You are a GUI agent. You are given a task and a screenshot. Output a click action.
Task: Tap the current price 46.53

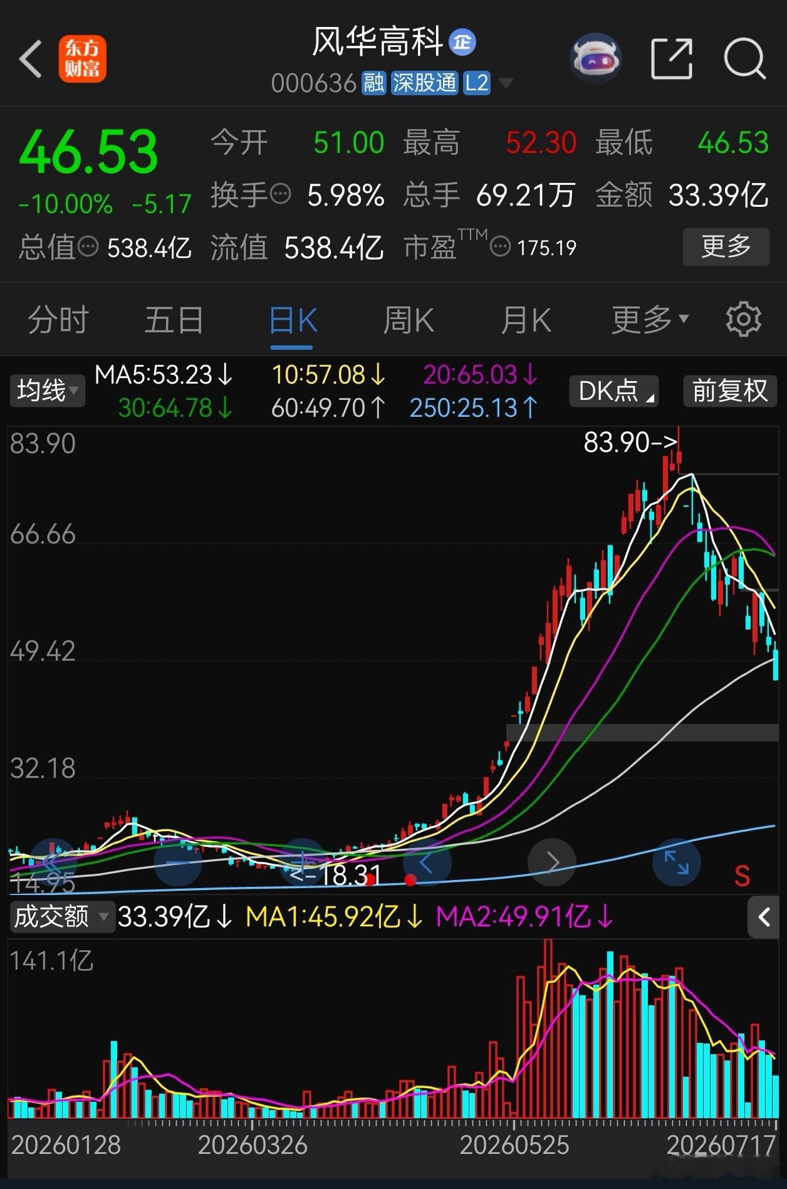[x=88, y=151]
